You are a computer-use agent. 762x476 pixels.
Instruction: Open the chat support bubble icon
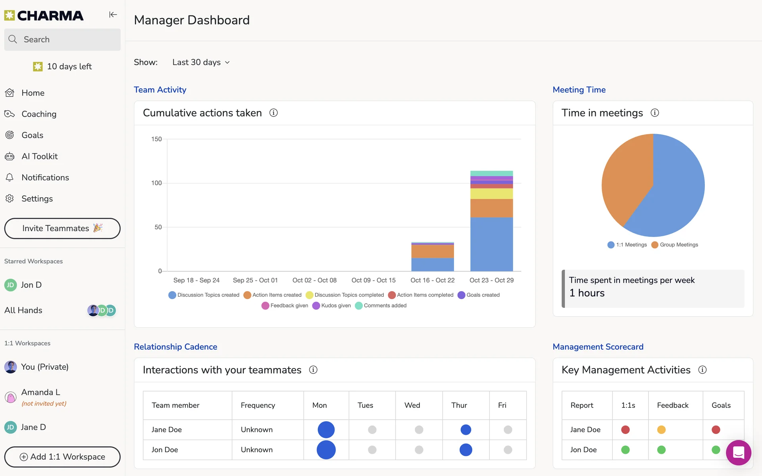pos(738,453)
